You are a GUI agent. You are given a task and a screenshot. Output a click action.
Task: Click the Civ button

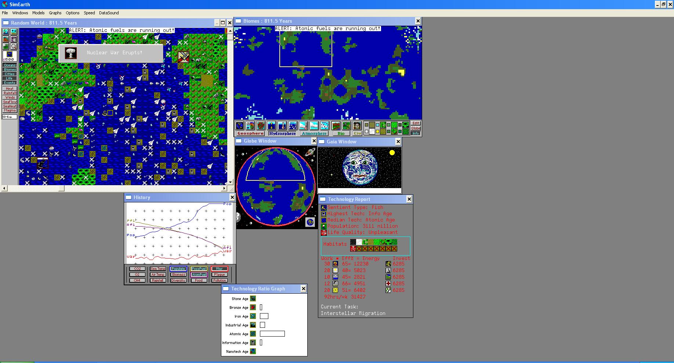pyautogui.click(x=357, y=133)
